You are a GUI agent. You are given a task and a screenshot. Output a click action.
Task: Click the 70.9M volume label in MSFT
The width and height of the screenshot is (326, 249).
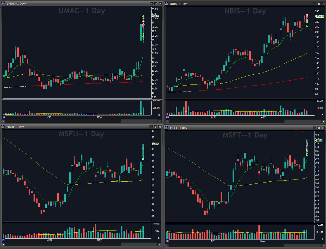319,225
